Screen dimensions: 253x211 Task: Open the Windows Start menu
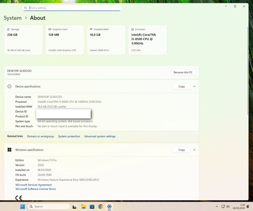coord(23,207)
